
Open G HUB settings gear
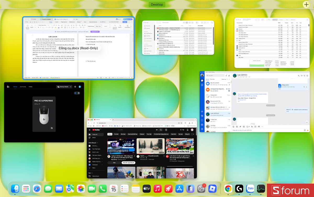75,87
